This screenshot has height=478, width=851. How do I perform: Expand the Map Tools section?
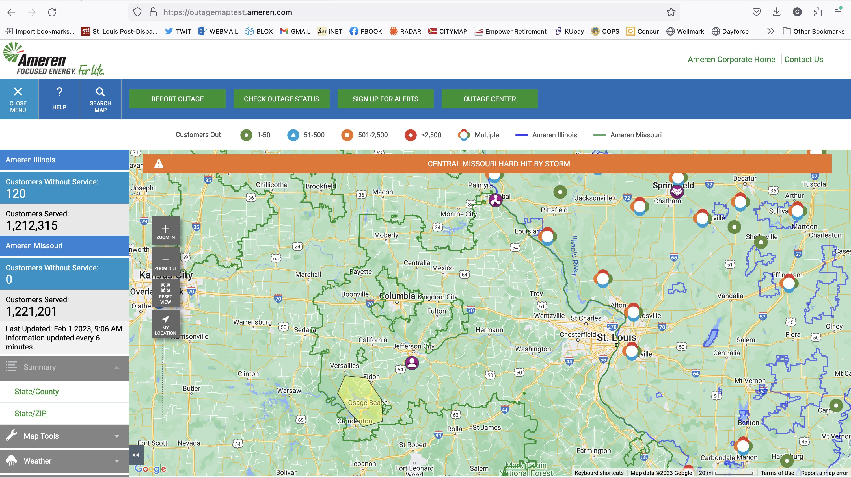(64, 436)
